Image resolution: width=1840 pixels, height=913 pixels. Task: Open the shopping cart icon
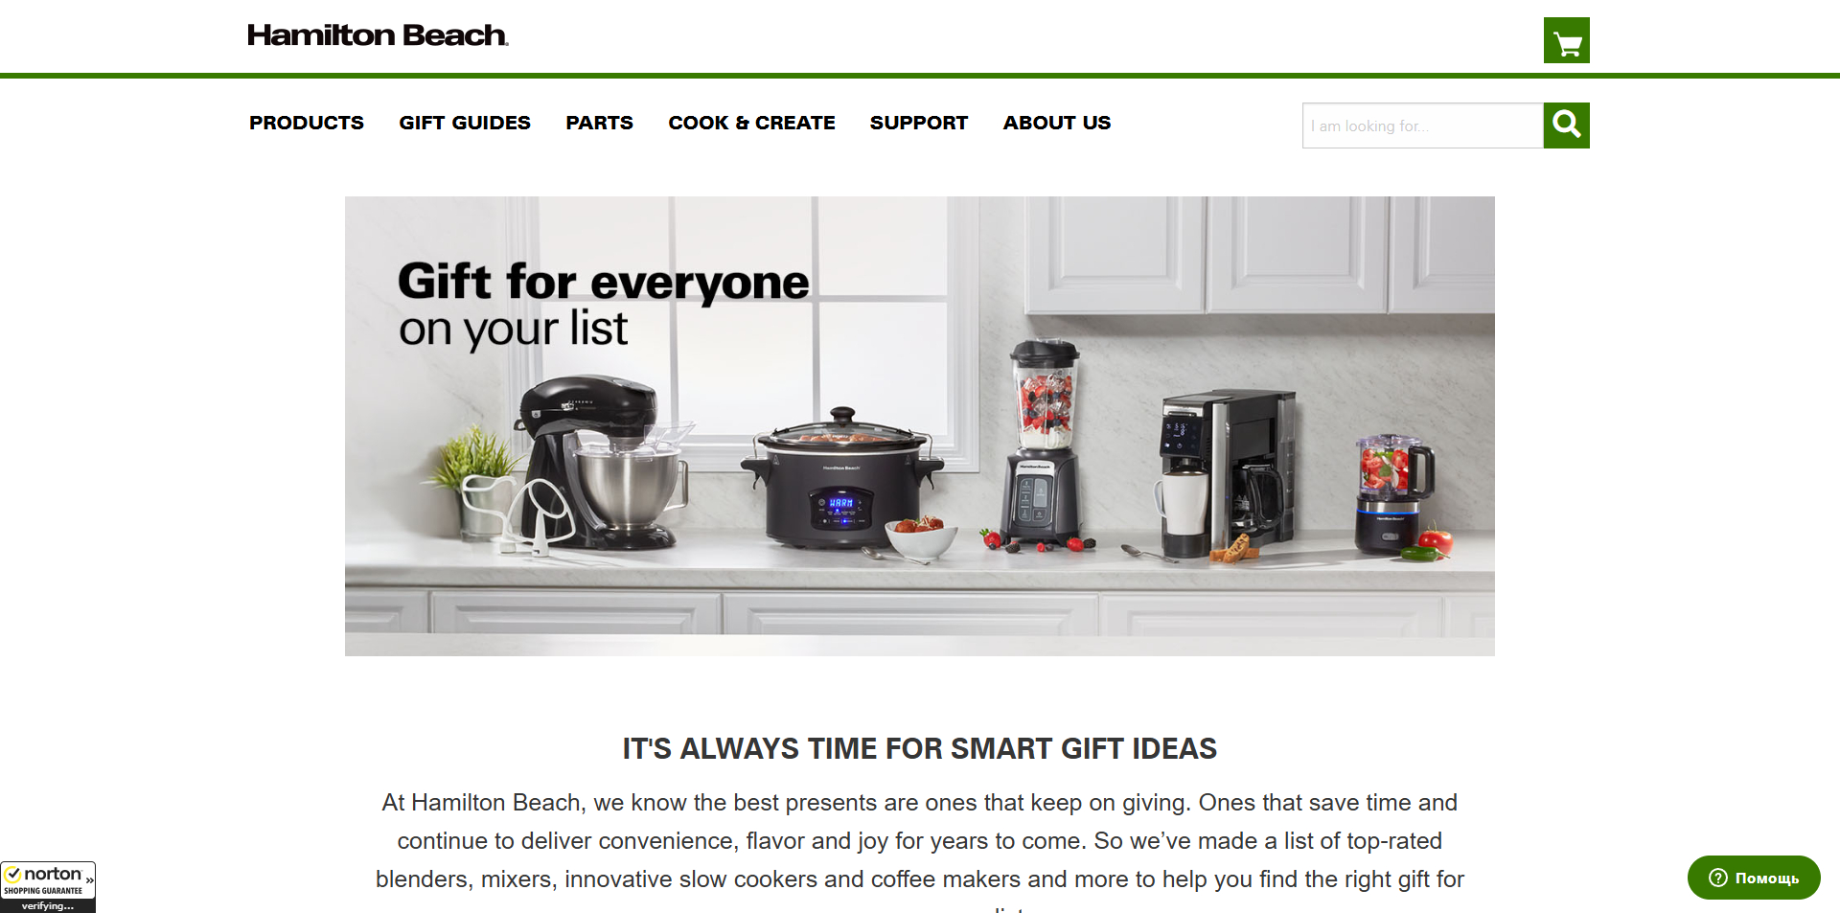pyautogui.click(x=1566, y=40)
